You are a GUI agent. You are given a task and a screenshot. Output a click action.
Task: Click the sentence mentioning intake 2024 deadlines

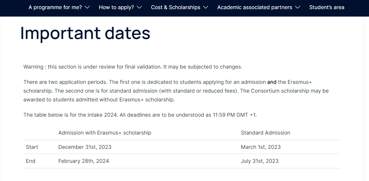click(140, 115)
